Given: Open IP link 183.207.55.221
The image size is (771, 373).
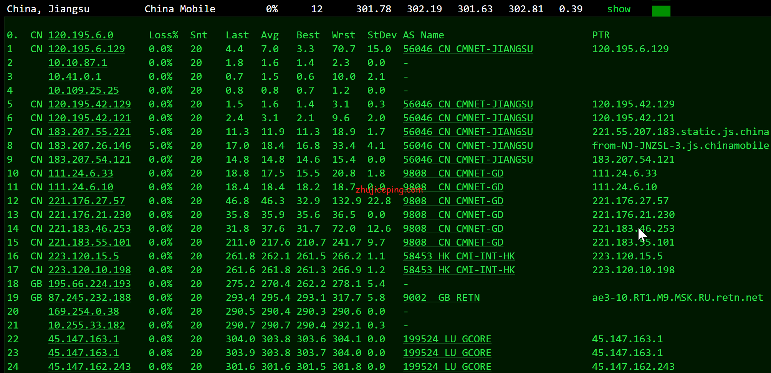Looking at the screenshot, I should tap(89, 132).
